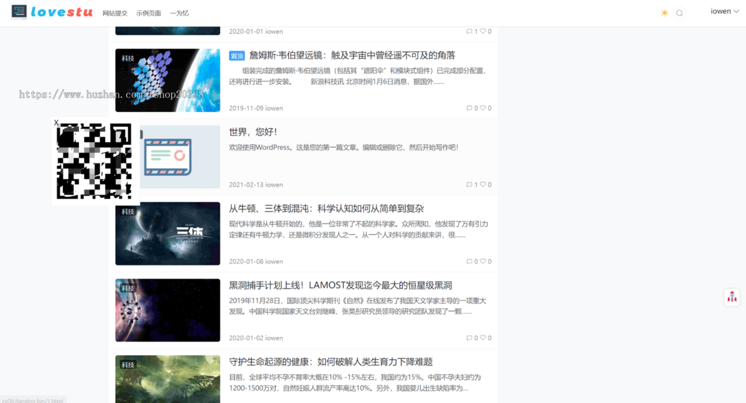Click excerpt starting 现代科学是从牛顿开始的

(359, 229)
